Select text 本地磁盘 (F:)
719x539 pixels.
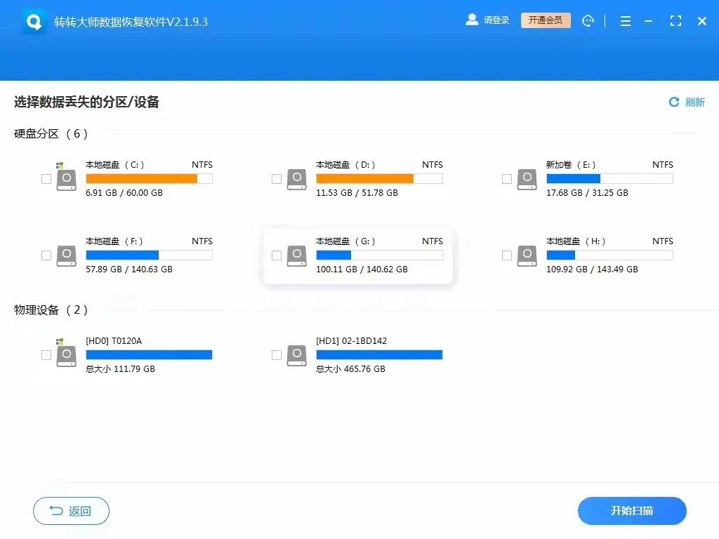tap(114, 241)
